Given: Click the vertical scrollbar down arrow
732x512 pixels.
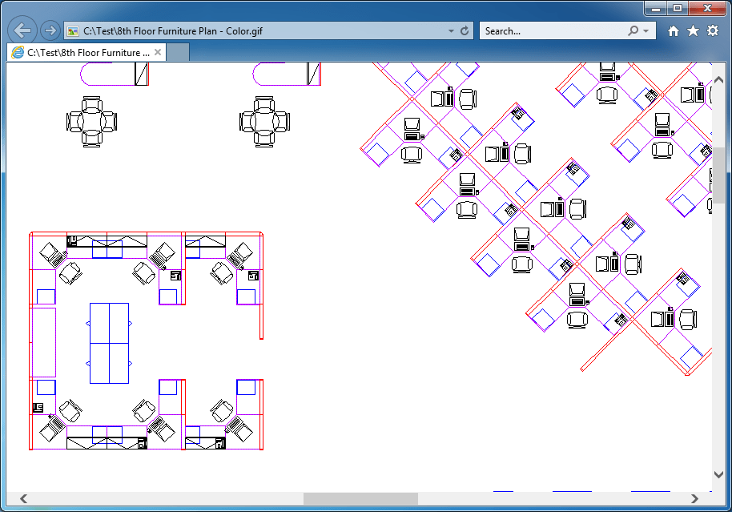Looking at the screenshot, I should [719, 474].
